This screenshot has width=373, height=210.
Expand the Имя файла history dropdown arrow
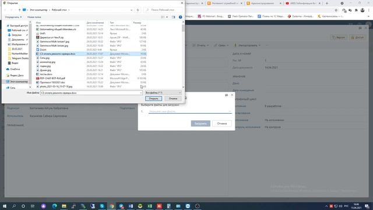tap(141, 93)
